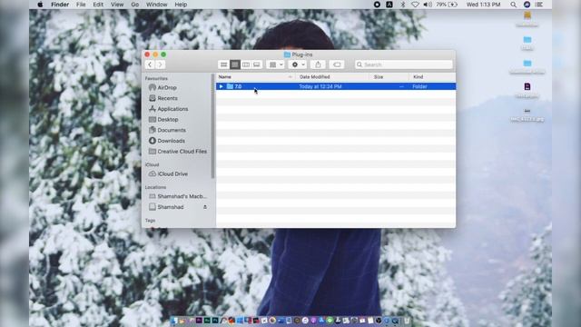Click the Trash icon in the Dock
The image size is (581, 327).
pyautogui.click(x=407, y=321)
